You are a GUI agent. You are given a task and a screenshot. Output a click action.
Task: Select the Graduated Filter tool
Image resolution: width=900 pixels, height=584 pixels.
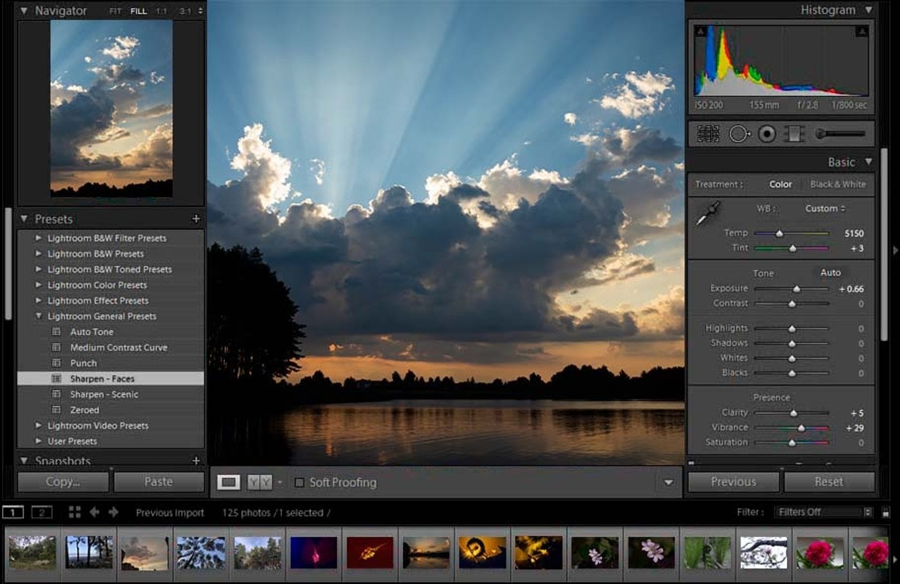(794, 133)
